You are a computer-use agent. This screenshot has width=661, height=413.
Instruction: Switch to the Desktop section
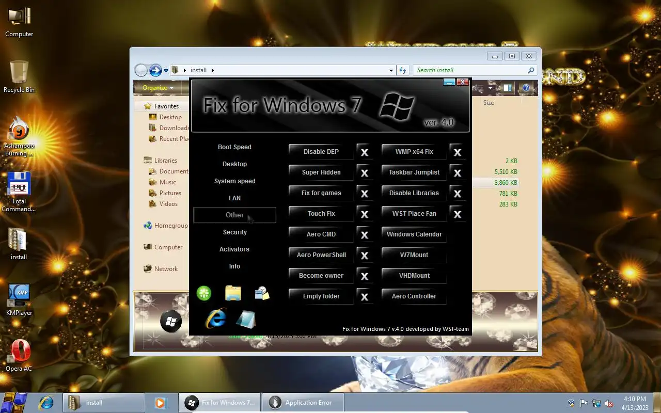(234, 164)
